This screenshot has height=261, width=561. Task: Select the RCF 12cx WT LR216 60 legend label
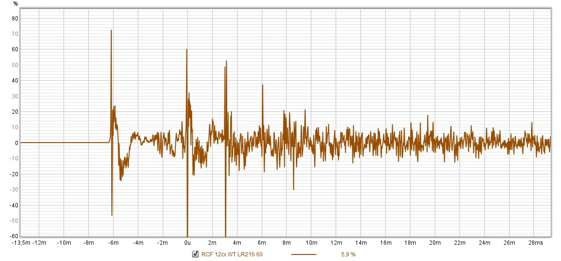[x=232, y=254]
